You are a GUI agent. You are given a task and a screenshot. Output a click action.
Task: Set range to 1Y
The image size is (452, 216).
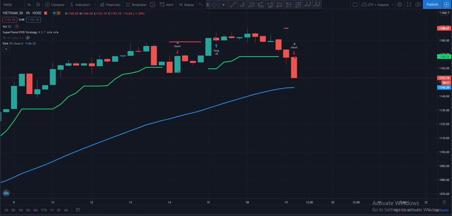tap(52, 210)
